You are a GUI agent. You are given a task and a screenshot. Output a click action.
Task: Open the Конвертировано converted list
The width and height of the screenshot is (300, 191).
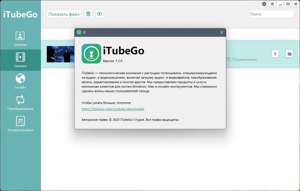pos(20,124)
